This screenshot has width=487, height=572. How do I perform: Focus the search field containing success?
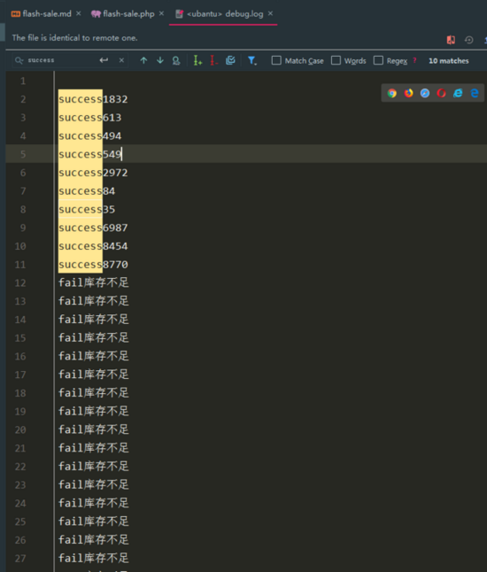click(62, 60)
